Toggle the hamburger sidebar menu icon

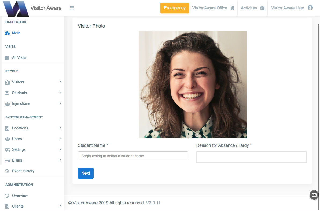(72, 8)
